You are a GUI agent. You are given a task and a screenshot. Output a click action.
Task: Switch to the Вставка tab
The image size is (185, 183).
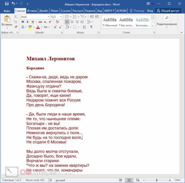click(32, 11)
